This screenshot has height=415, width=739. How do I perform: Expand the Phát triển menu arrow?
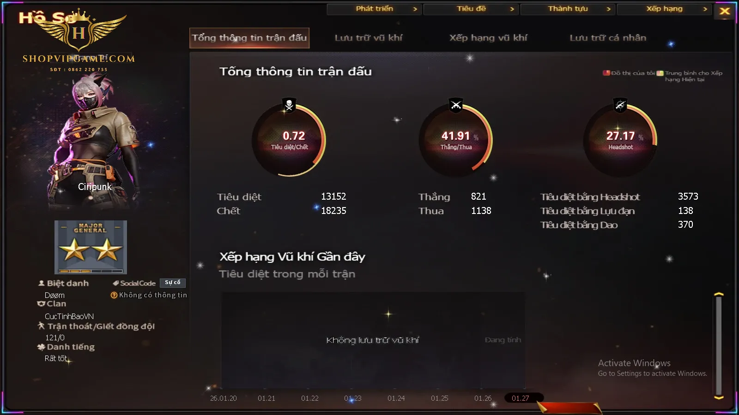click(x=415, y=9)
